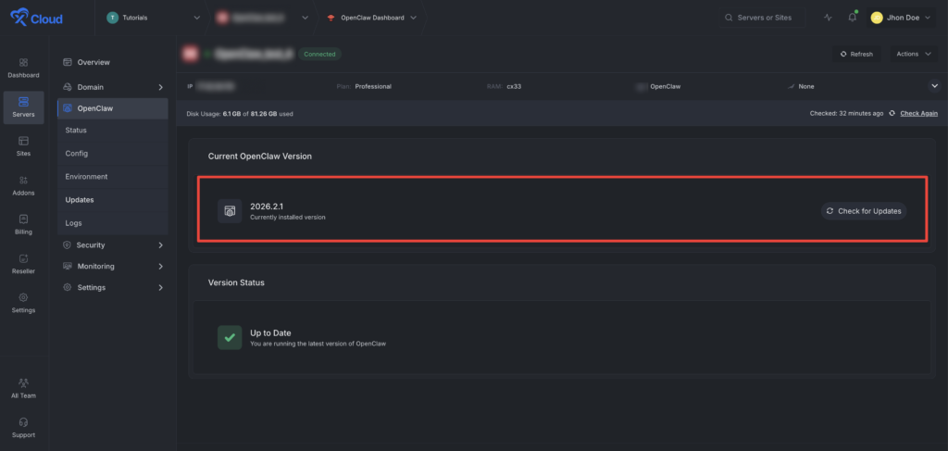Open the activity pulse icon in header

pyautogui.click(x=827, y=18)
